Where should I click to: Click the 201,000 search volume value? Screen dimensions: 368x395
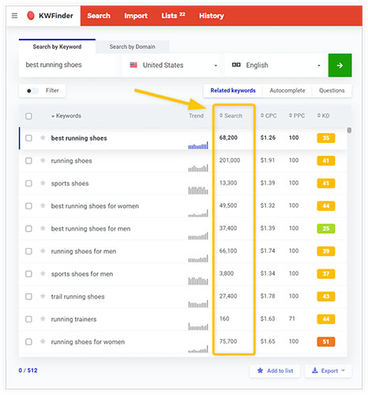click(x=230, y=160)
